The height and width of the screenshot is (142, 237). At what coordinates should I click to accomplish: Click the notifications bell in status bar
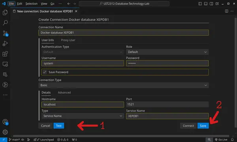coord(232,140)
